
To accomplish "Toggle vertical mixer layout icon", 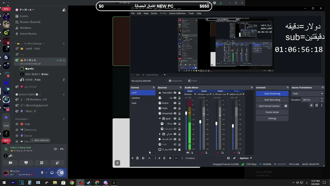I will point(228,158).
